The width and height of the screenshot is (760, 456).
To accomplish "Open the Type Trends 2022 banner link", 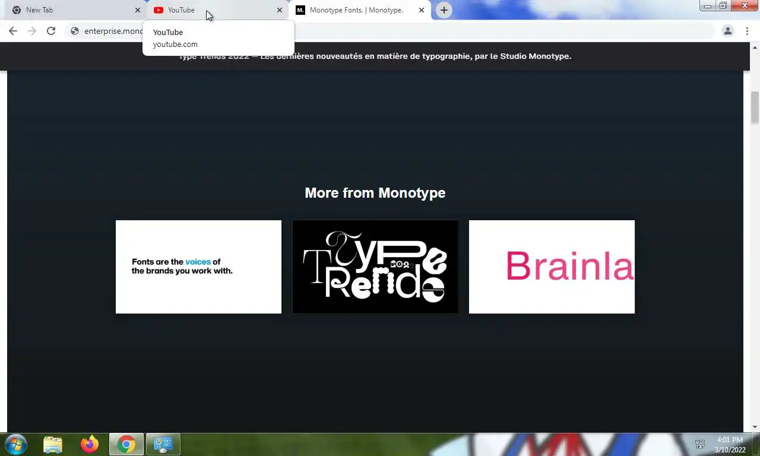I will pos(375,56).
